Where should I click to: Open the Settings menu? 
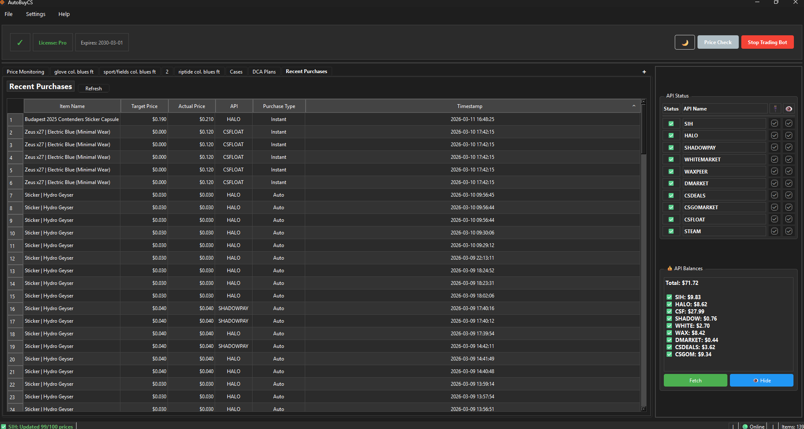point(35,14)
